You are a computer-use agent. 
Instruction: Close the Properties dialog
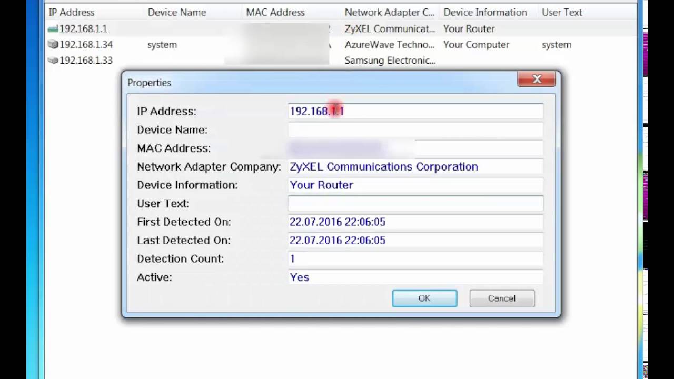tap(537, 79)
